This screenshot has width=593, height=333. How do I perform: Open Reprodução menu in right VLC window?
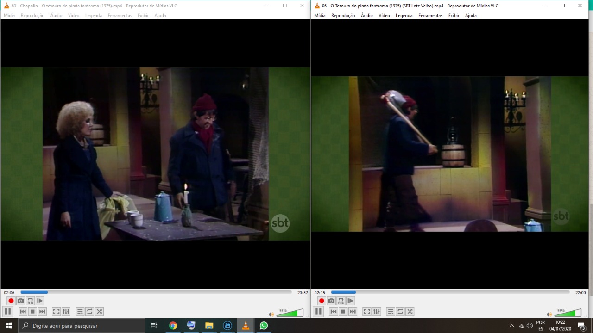(343, 15)
